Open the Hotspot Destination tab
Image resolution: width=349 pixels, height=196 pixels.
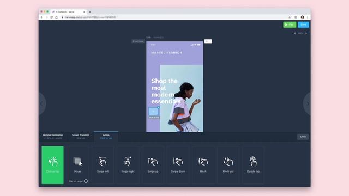pyautogui.click(x=53, y=137)
